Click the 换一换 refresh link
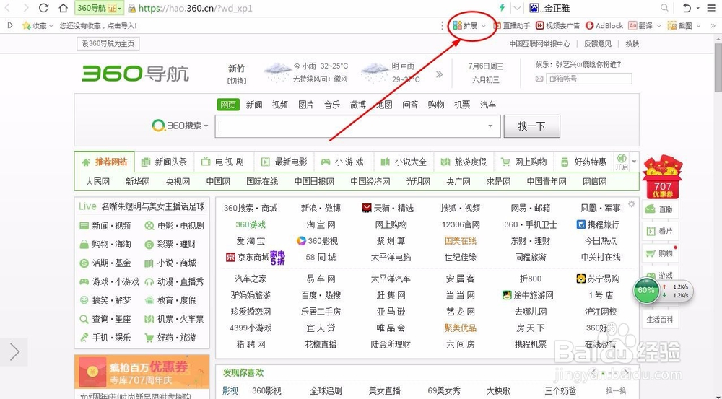 coord(616,391)
